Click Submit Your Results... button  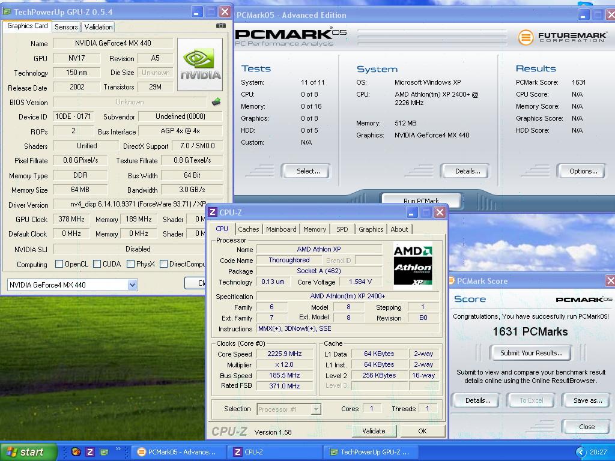coord(530,353)
